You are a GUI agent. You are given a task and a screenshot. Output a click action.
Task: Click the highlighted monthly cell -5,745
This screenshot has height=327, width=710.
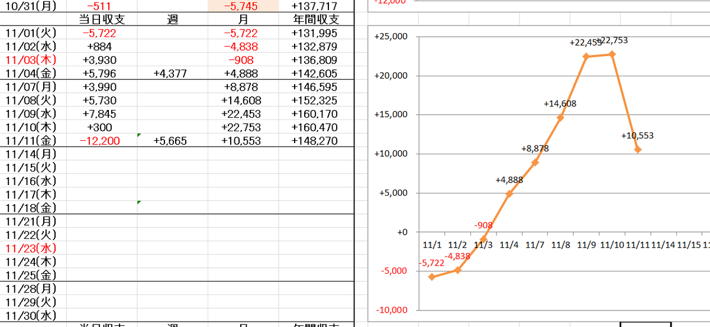243,7
